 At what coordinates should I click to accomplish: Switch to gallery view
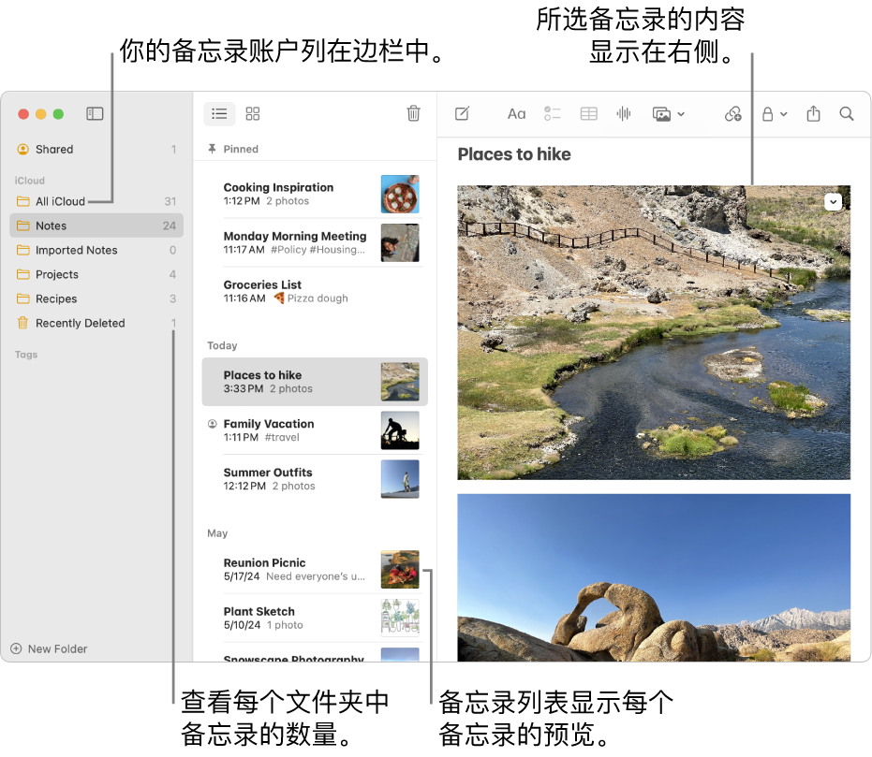click(253, 114)
